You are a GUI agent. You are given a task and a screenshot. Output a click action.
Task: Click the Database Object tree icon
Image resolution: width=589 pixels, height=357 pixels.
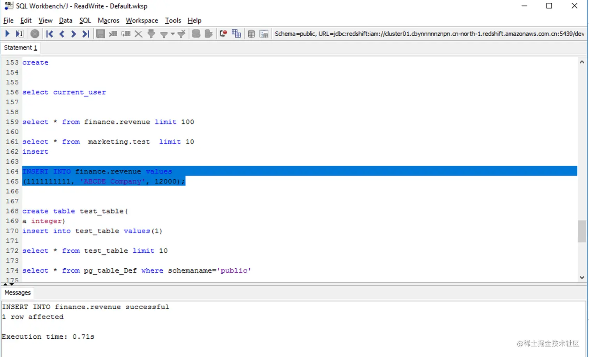point(264,34)
